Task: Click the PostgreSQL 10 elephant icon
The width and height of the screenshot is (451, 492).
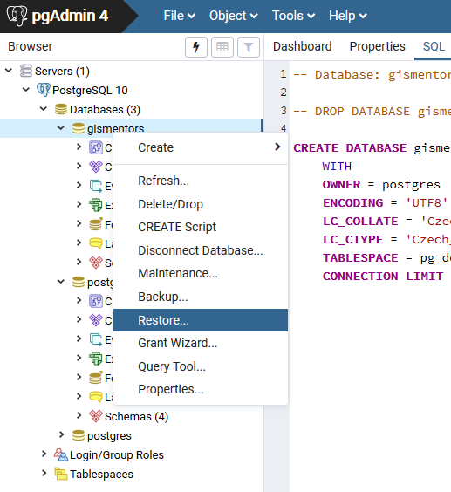Action: tap(44, 90)
